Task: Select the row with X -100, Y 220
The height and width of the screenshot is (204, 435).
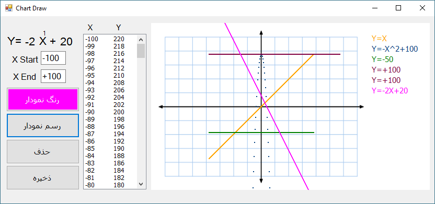Action: coord(110,39)
